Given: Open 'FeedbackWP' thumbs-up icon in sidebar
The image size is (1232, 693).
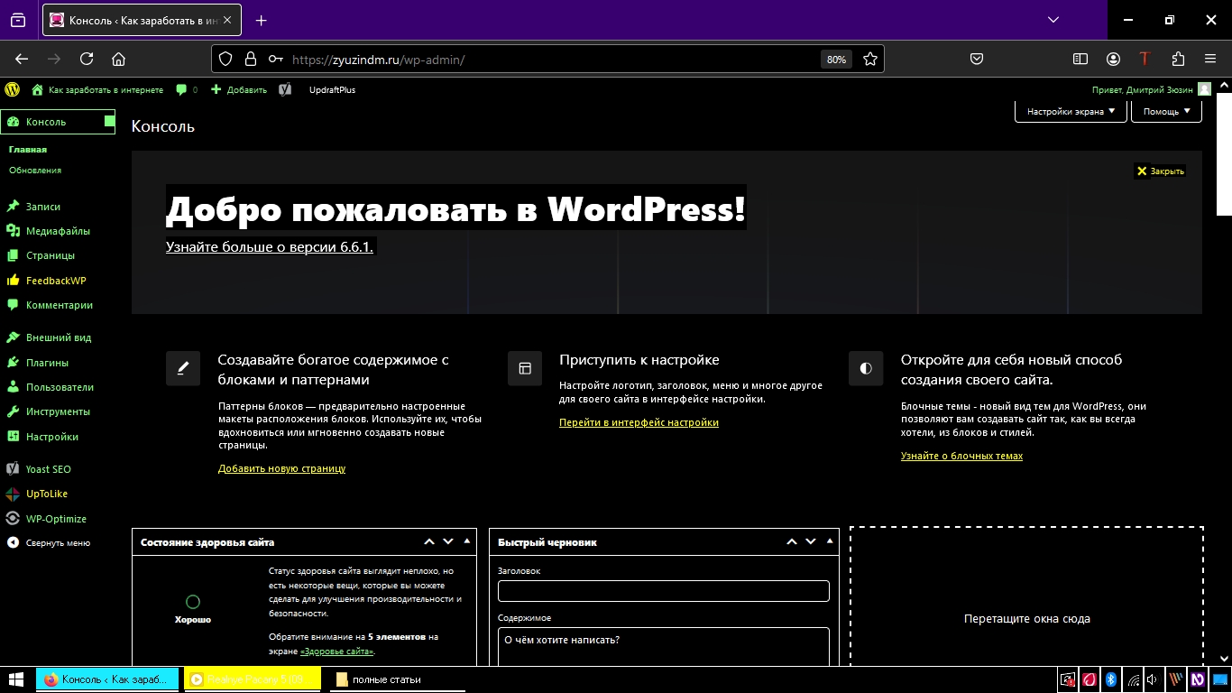Looking at the screenshot, I should 13,281.
